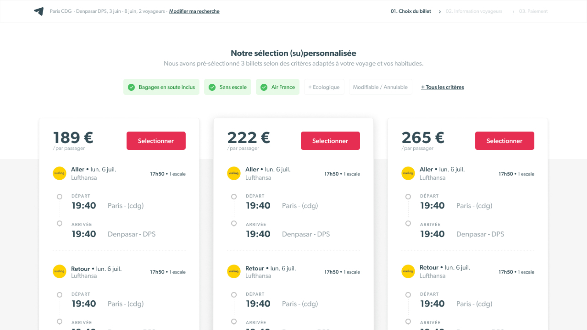Click green checkmark on Air France filter

264,87
